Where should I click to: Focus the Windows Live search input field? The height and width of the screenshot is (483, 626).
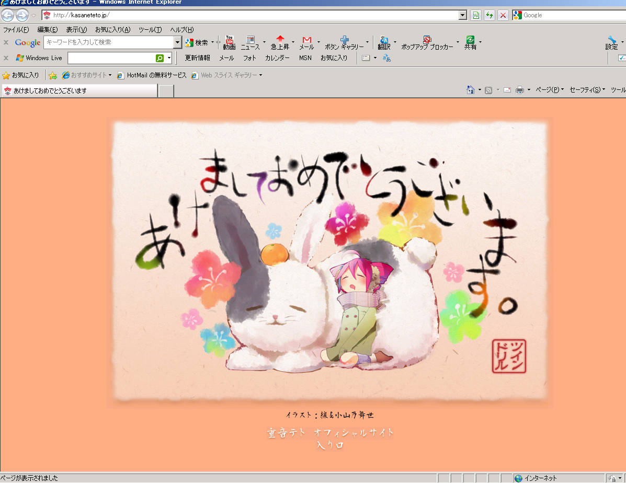tap(112, 58)
